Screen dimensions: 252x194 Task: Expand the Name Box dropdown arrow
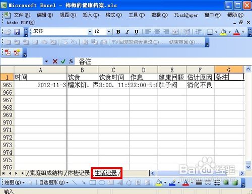tap(46, 61)
